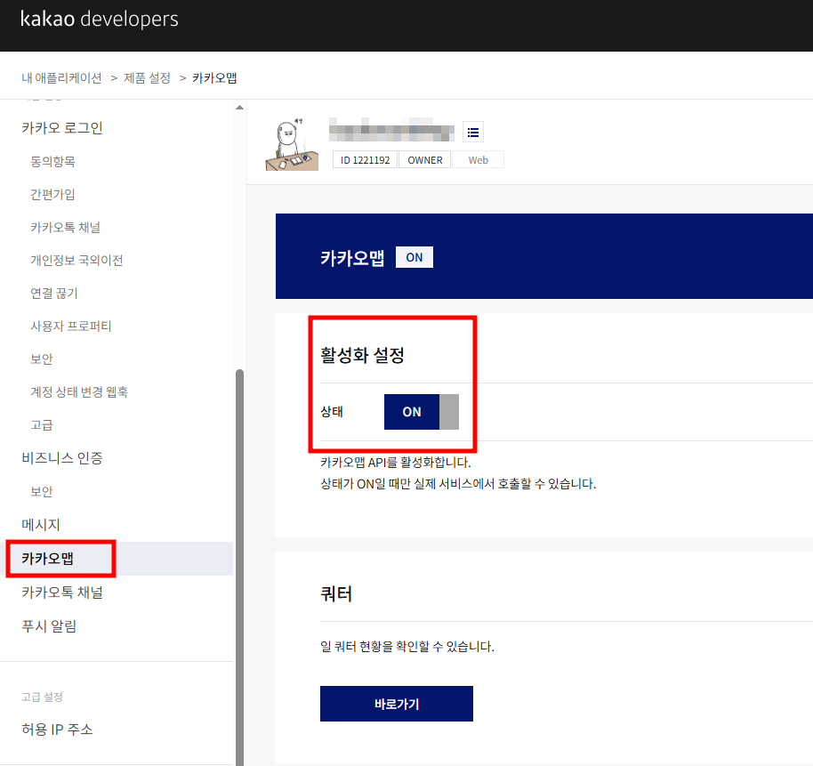Select bottom 카카오톡 채널 sidebar item
The height and width of the screenshot is (766, 813).
(x=61, y=593)
